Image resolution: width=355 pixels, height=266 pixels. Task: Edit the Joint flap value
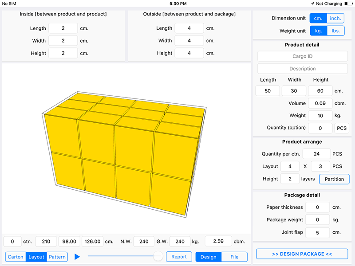(317, 232)
